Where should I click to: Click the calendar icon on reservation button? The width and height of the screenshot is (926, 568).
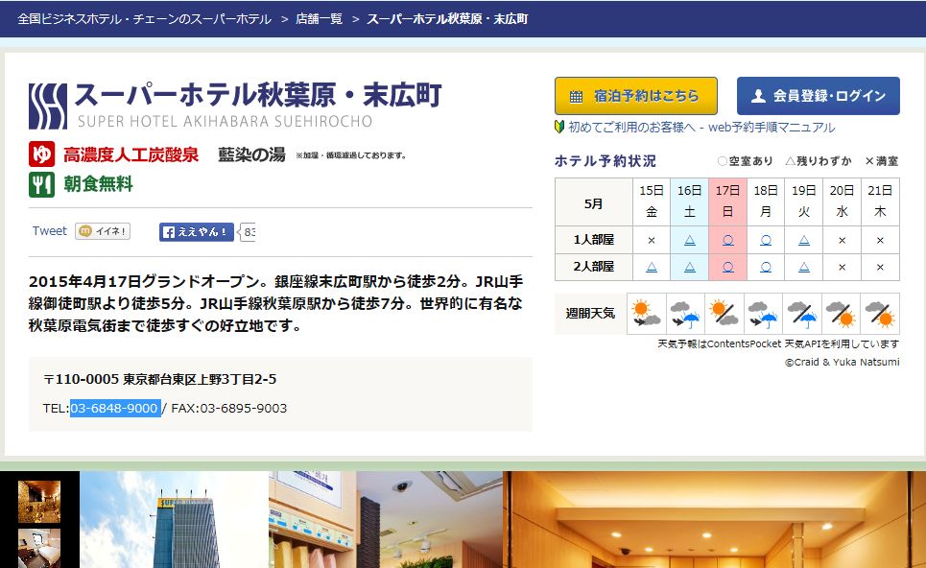(x=576, y=96)
